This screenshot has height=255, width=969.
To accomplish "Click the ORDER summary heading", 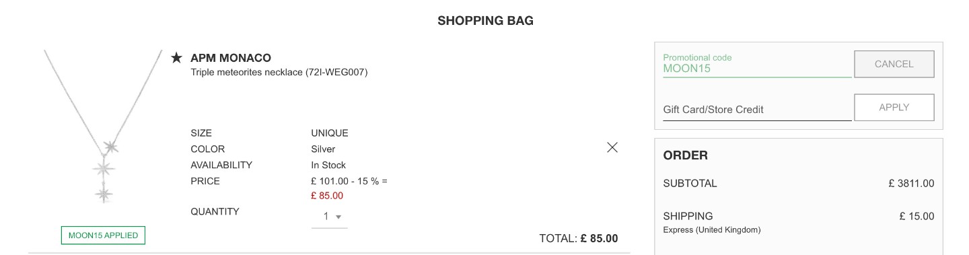I will 686,155.
